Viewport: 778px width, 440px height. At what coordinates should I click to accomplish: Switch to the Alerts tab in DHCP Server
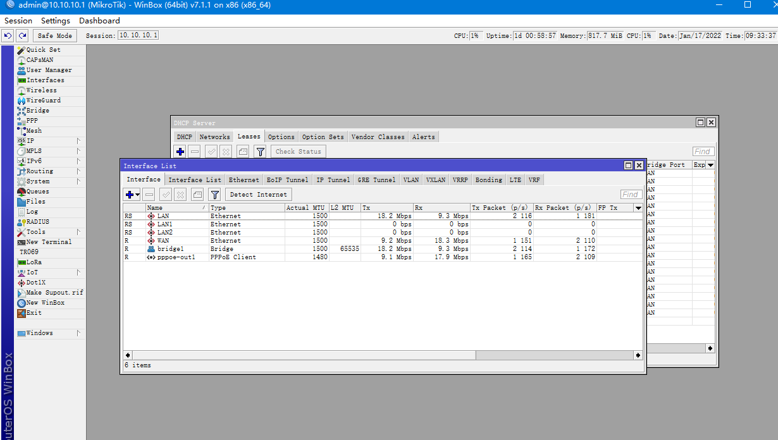click(423, 137)
